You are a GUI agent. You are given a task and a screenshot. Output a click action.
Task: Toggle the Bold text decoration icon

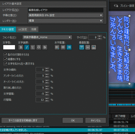(21, 47)
